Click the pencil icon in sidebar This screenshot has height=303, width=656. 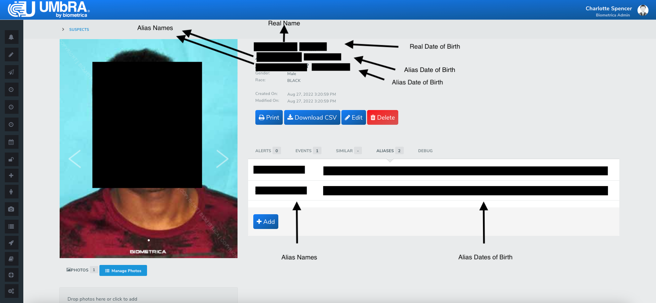pyautogui.click(x=11, y=54)
